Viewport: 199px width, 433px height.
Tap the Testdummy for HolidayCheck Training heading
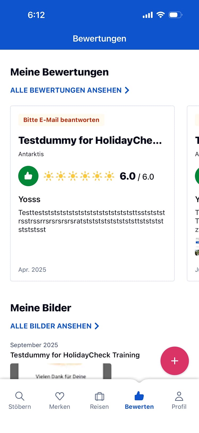click(x=75, y=355)
